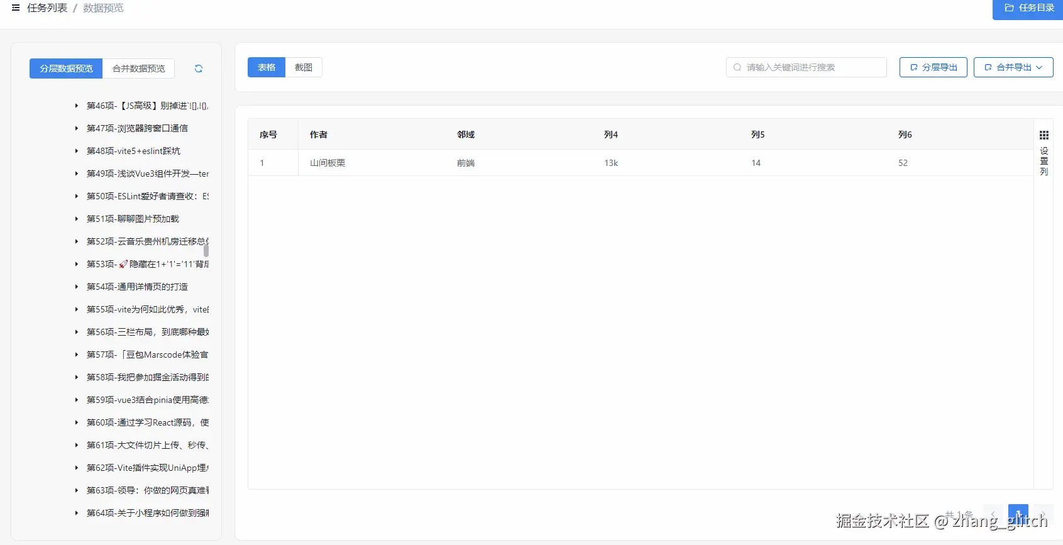Open 任务目录 via its folder button
This screenshot has width=1063, height=545.
pyautogui.click(x=1028, y=8)
